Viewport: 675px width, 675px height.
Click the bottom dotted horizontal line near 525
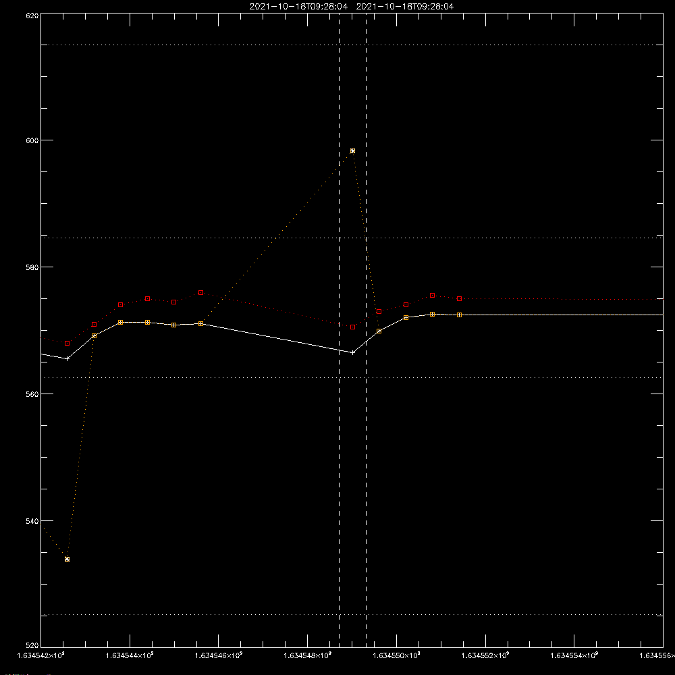[x=352, y=615]
